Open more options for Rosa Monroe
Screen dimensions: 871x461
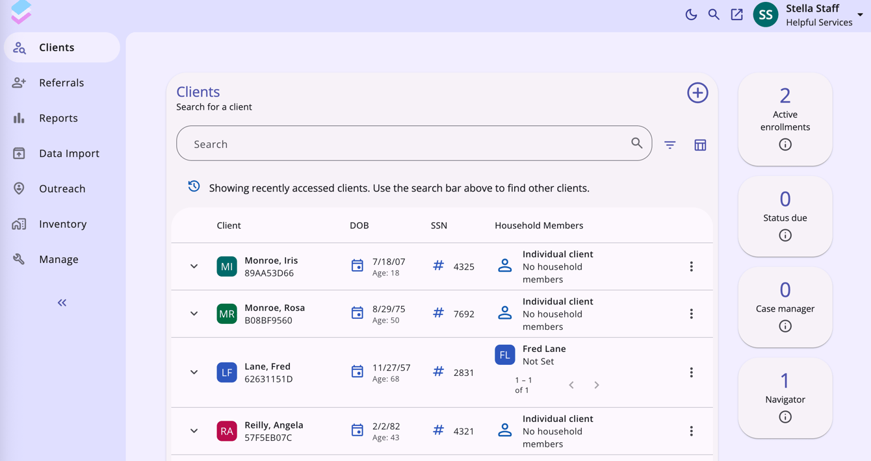pyautogui.click(x=692, y=314)
